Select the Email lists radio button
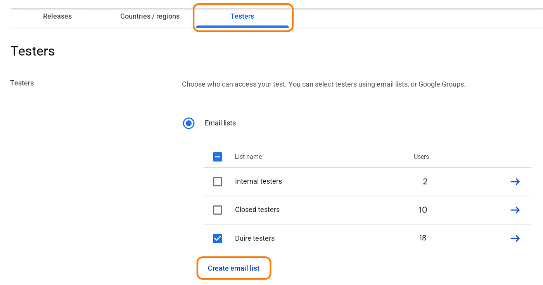The image size is (543, 285). (x=188, y=123)
